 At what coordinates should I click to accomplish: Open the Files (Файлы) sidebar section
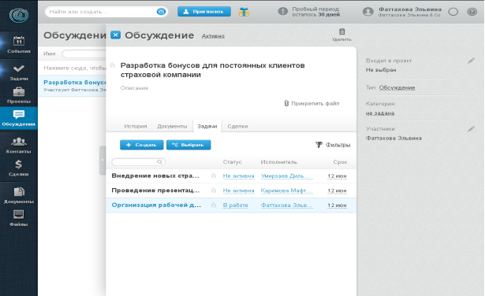click(x=19, y=218)
